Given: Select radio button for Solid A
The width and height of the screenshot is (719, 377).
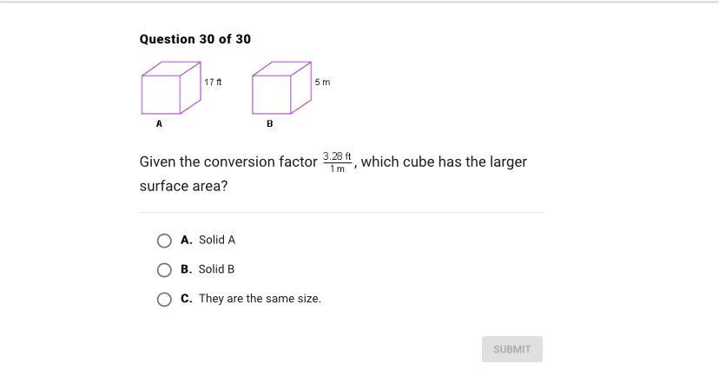Looking at the screenshot, I should tap(164, 241).
